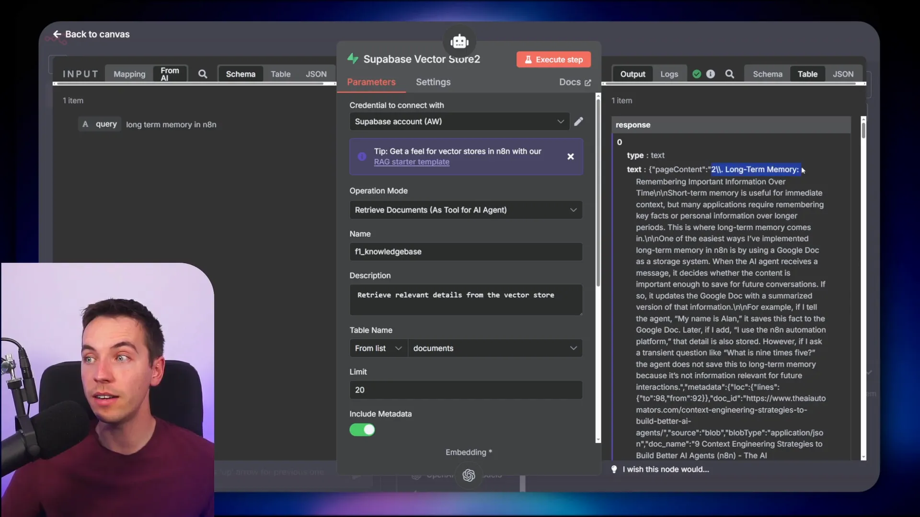Image resolution: width=920 pixels, height=517 pixels.
Task: Click the tip info icon
Action: 362,157
